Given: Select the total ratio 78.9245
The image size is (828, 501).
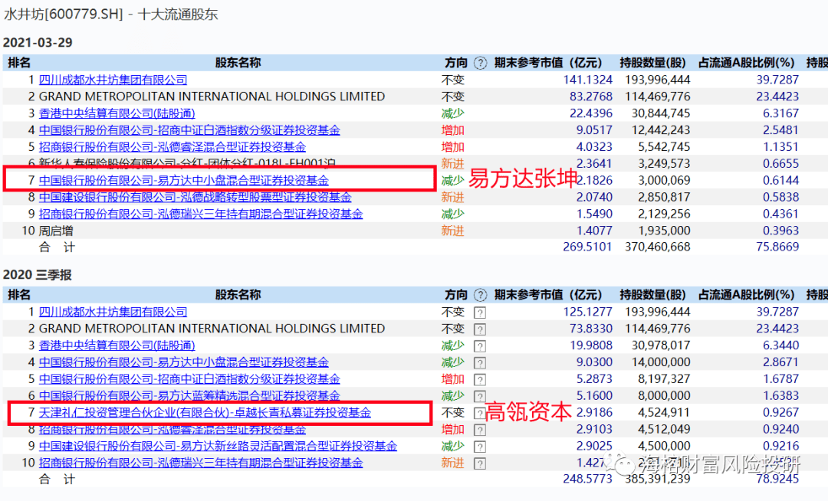Looking at the screenshot, I should click(777, 479).
